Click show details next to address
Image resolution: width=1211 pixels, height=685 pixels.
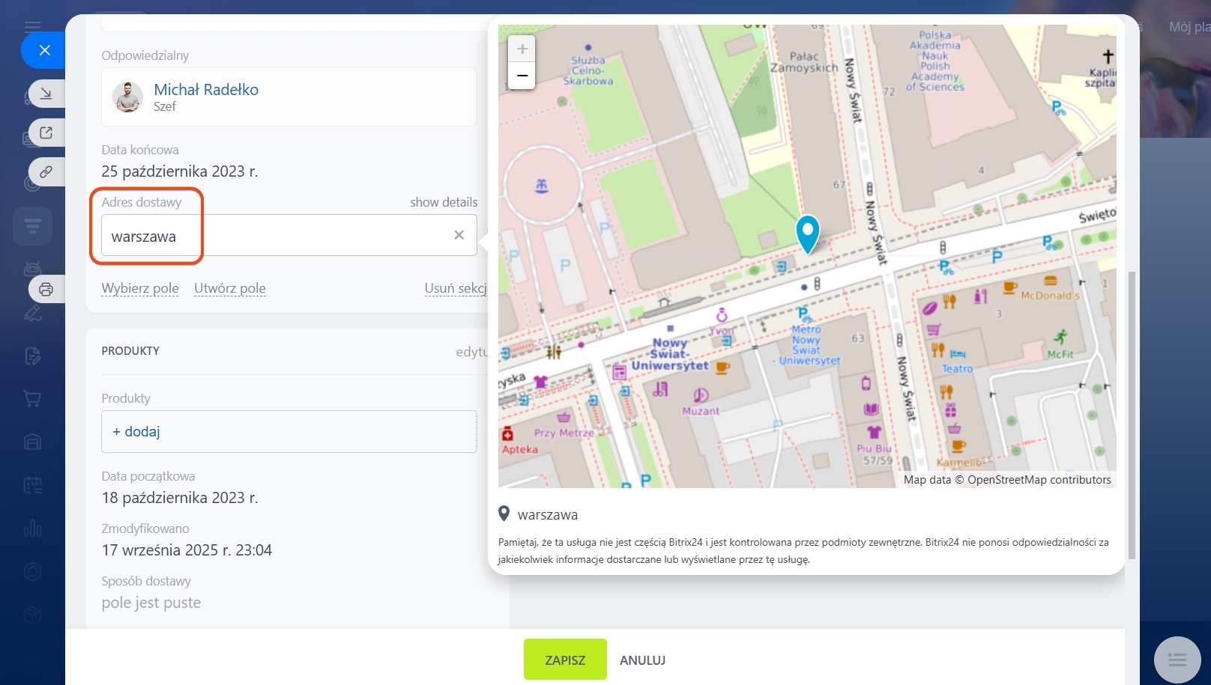(x=443, y=202)
